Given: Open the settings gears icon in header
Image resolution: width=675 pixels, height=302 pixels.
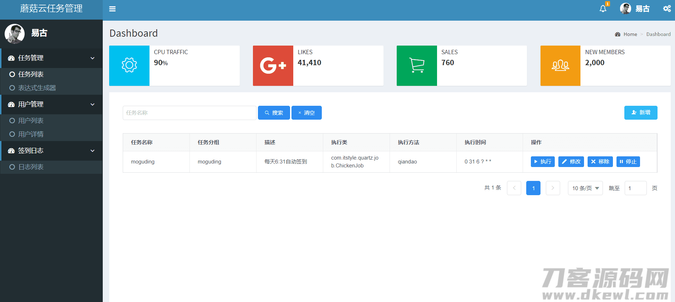Looking at the screenshot, I should pyautogui.click(x=667, y=9).
